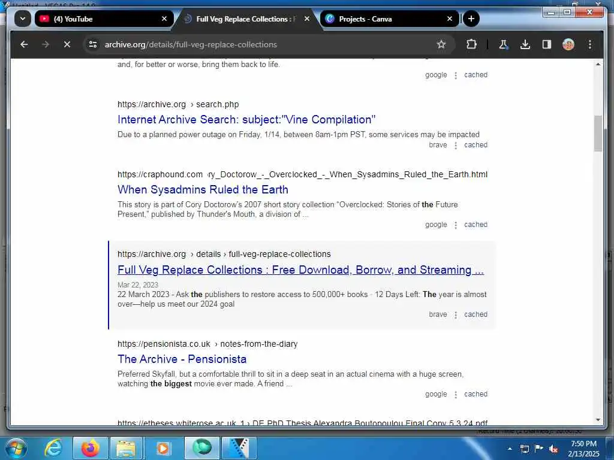This screenshot has width=614, height=460.
Task: Click the forward navigation arrow
Action: coord(46,44)
